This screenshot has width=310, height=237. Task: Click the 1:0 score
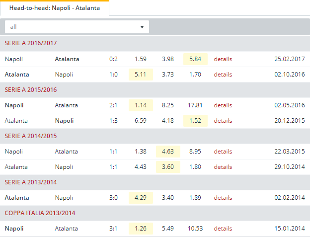[x=113, y=75]
